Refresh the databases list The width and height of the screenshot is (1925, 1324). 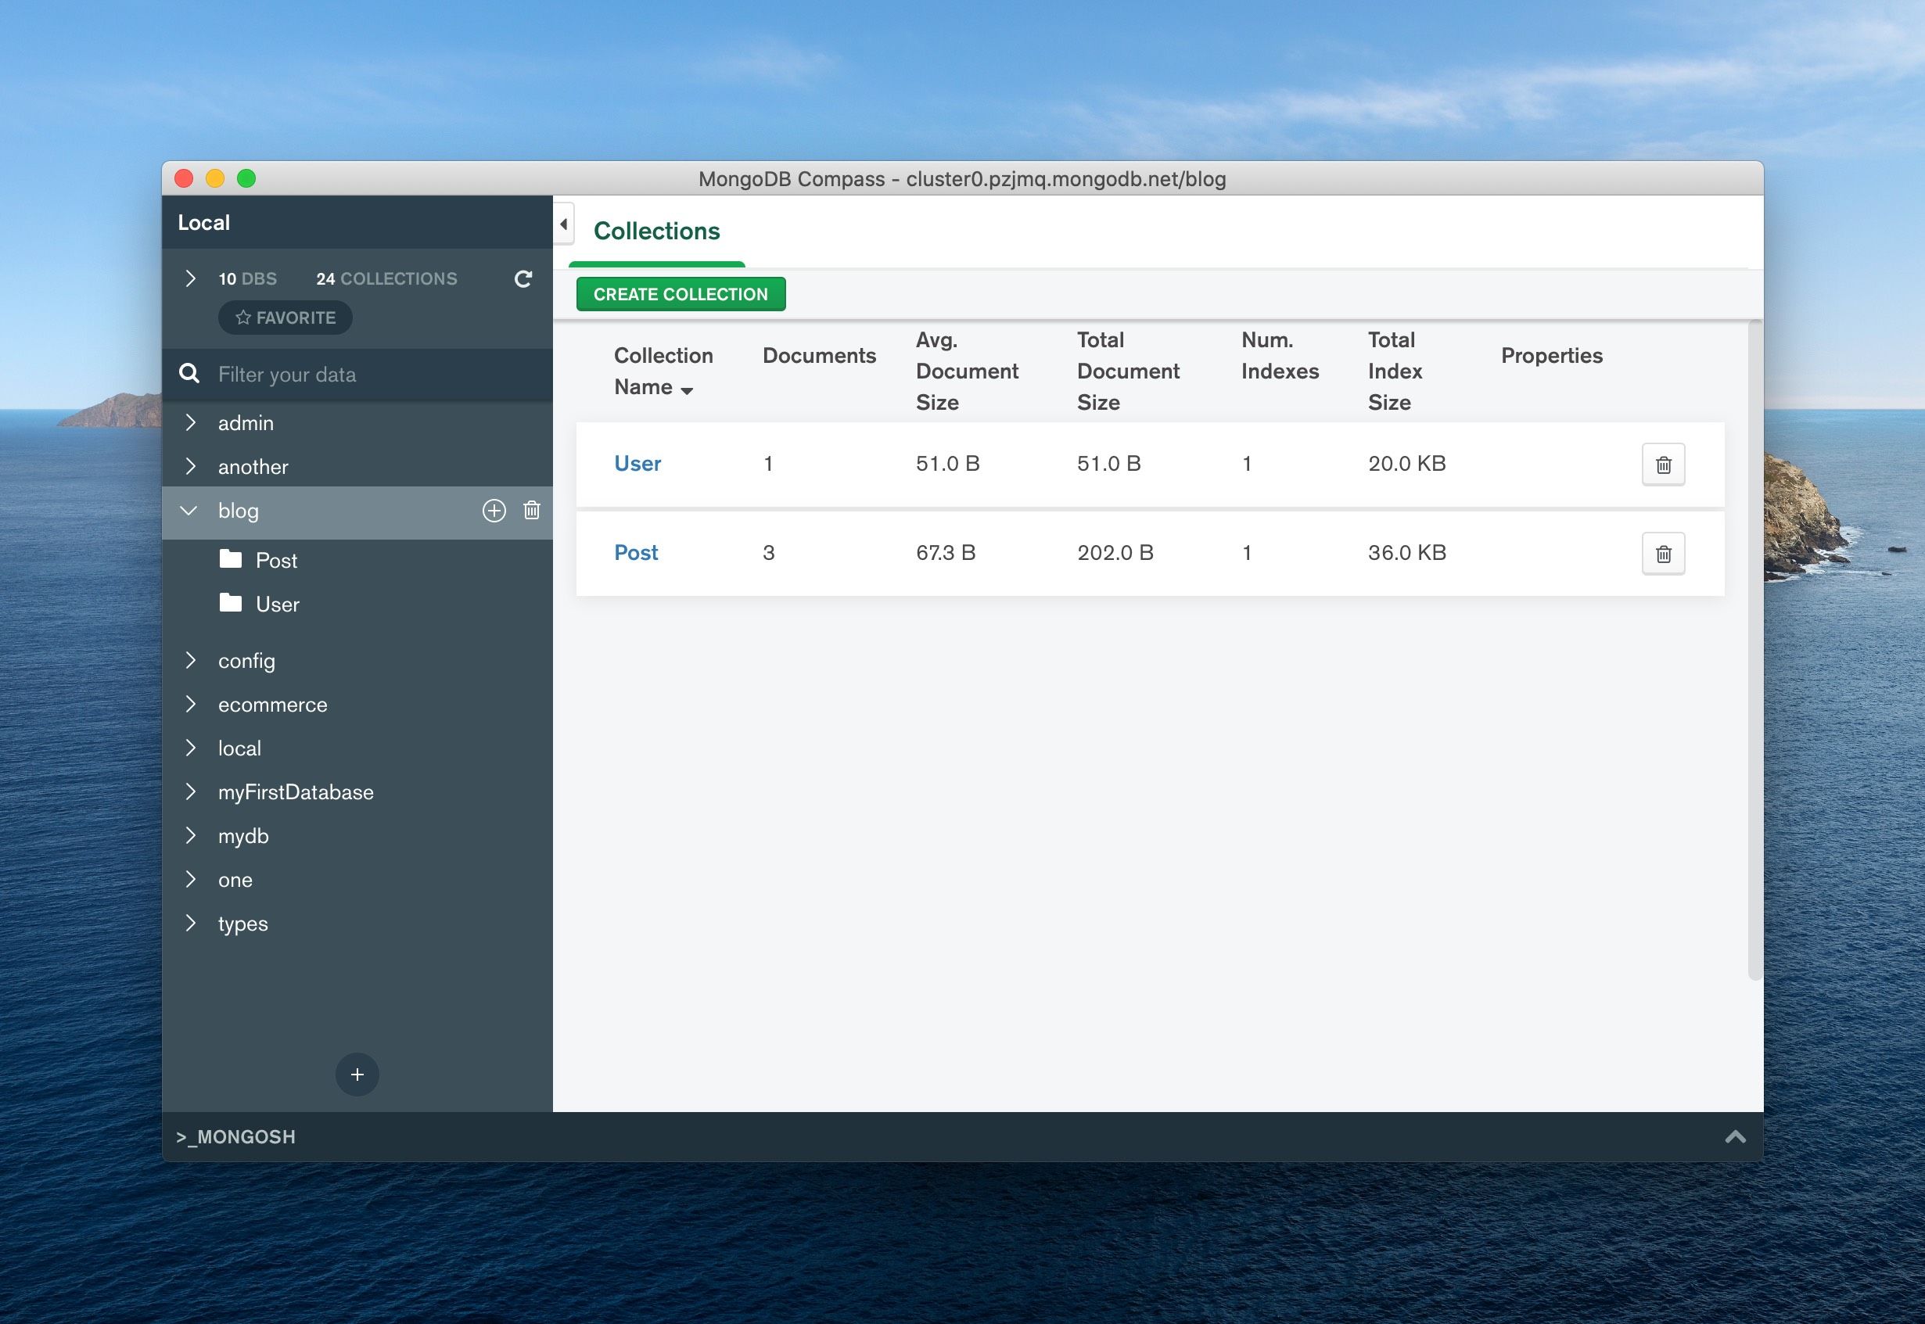coord(523,278)
